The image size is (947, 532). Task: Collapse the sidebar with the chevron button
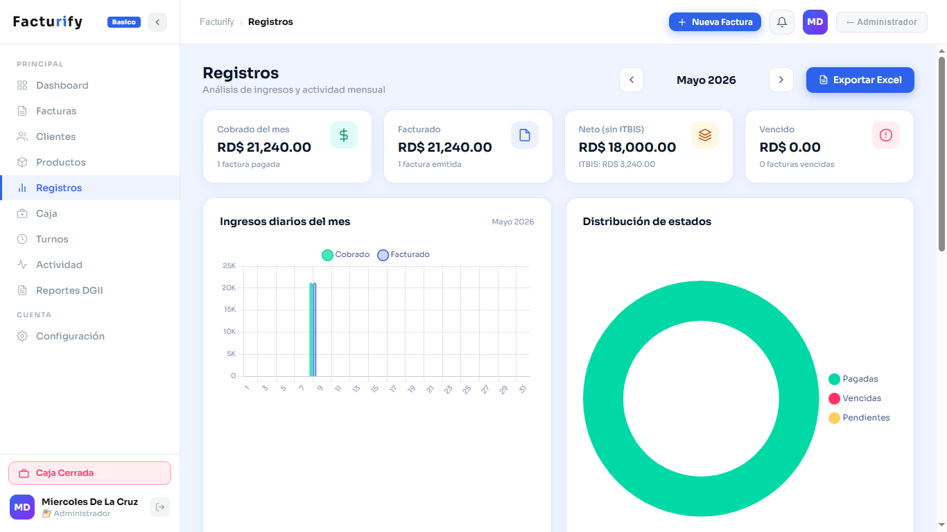click(157, 22)
